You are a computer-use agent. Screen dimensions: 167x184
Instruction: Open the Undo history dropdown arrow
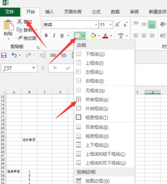click(x=20, y=55)
